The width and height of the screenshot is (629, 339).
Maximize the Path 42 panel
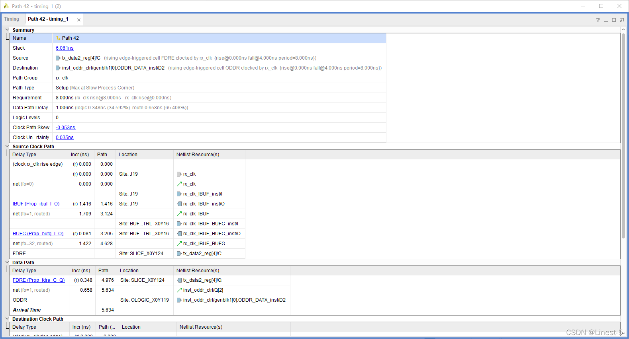point(614,20)
